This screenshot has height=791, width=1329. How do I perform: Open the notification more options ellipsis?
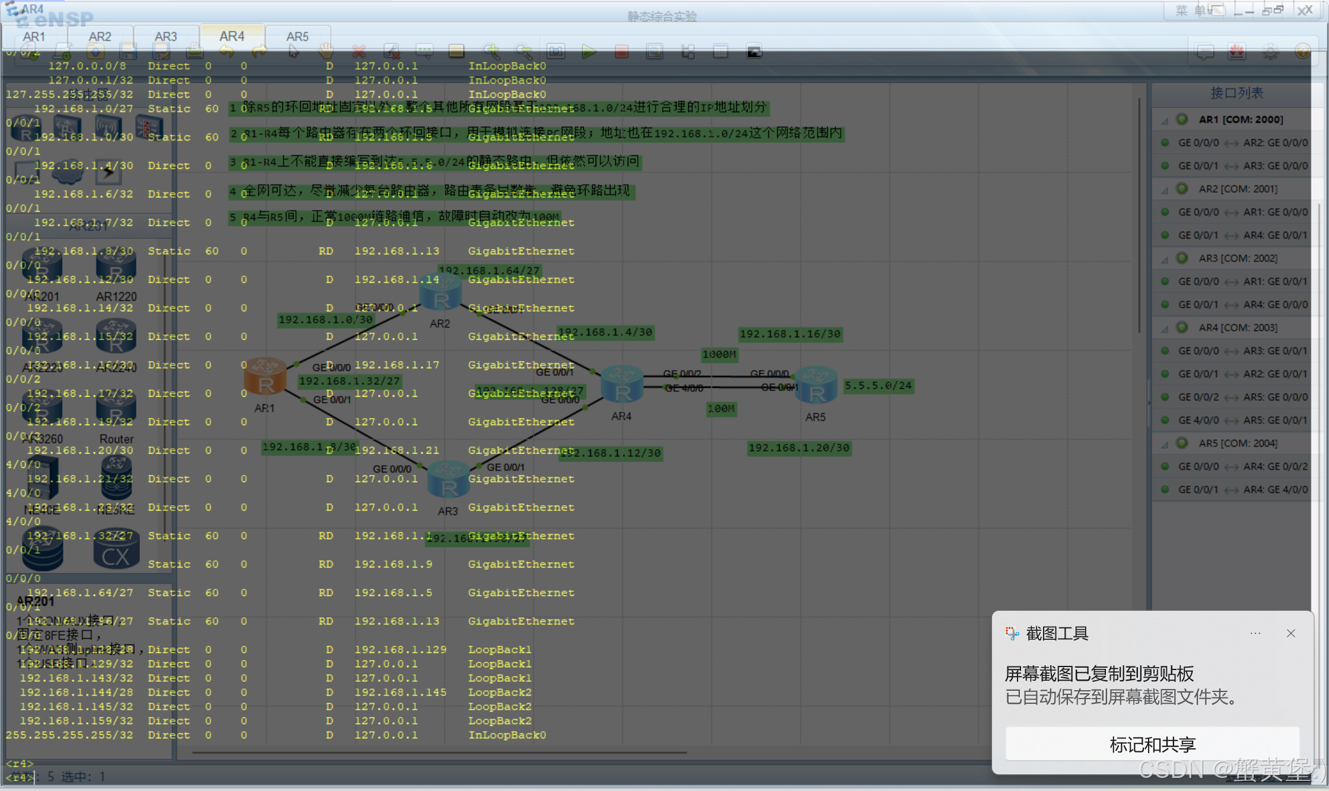[1255, 633]
